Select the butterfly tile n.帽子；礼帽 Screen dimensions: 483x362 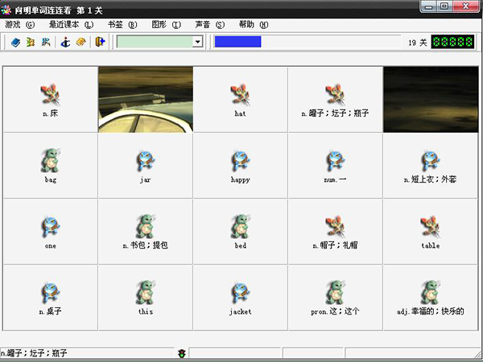pos(335,232)
